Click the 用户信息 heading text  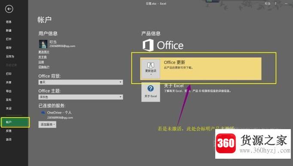click(x=48, y=33)
